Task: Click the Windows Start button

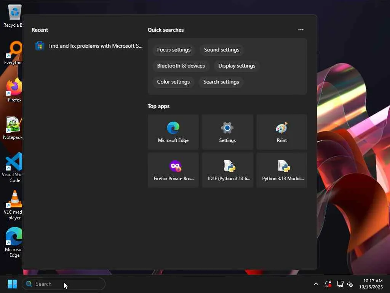Action: coord(12,284)
